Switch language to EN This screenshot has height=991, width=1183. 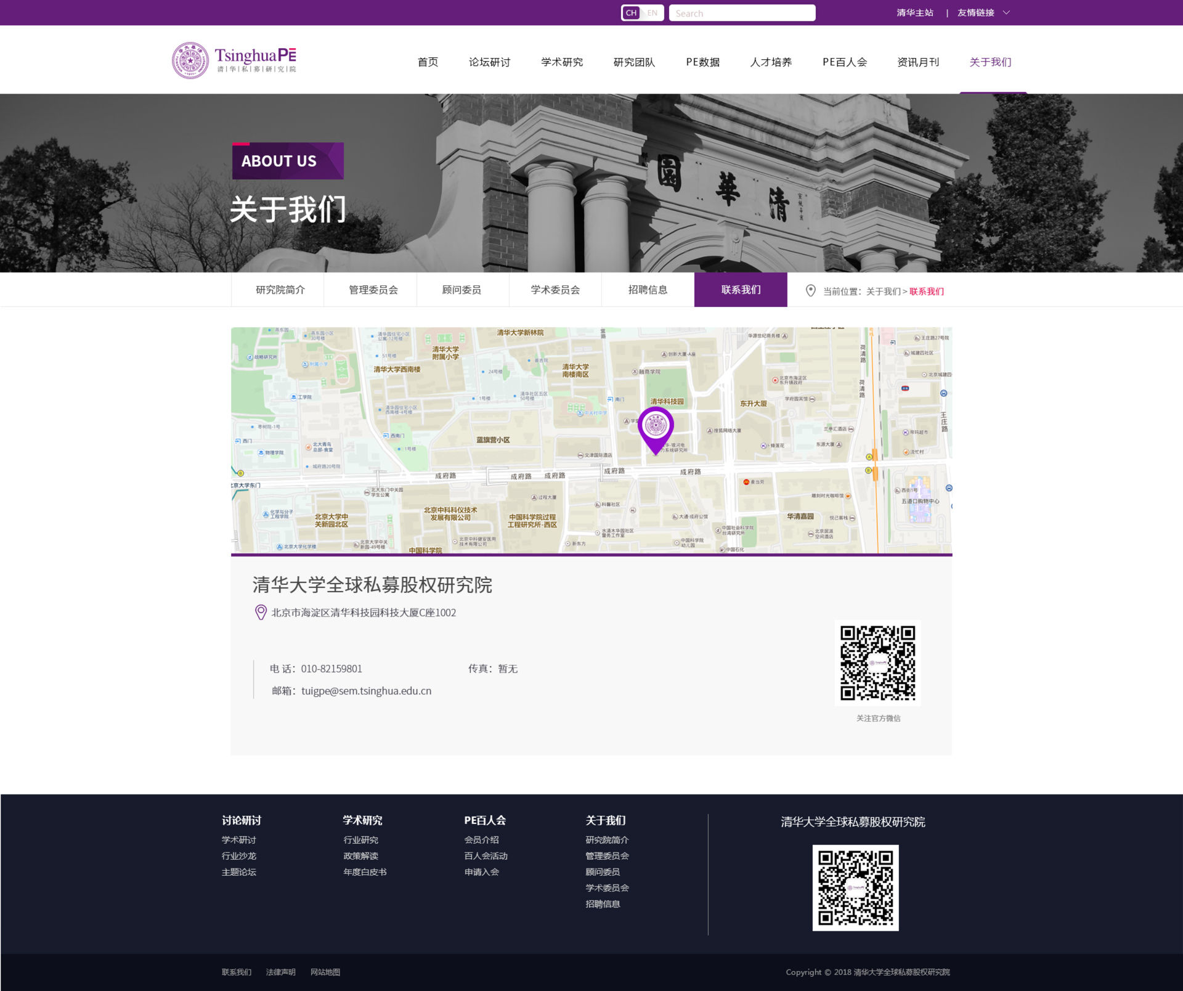click(652, 13)
